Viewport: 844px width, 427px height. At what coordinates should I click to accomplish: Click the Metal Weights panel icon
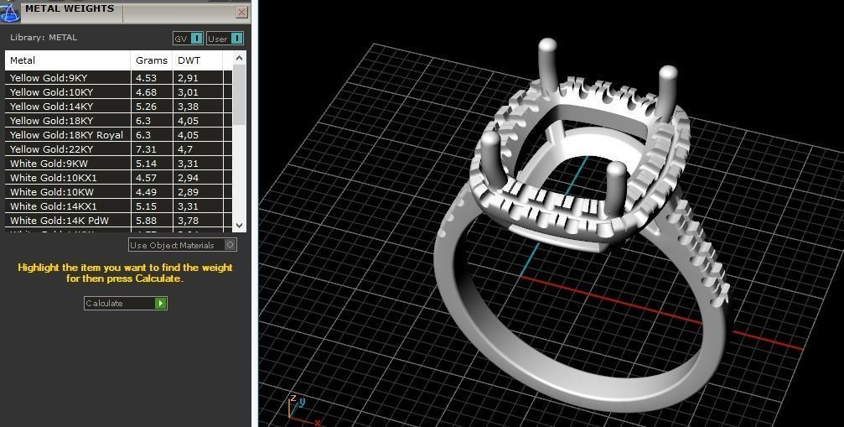click(10, 12)
